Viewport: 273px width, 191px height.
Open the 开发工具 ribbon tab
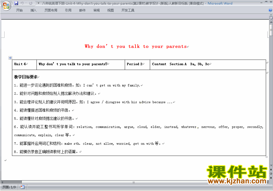pos(128,10)
